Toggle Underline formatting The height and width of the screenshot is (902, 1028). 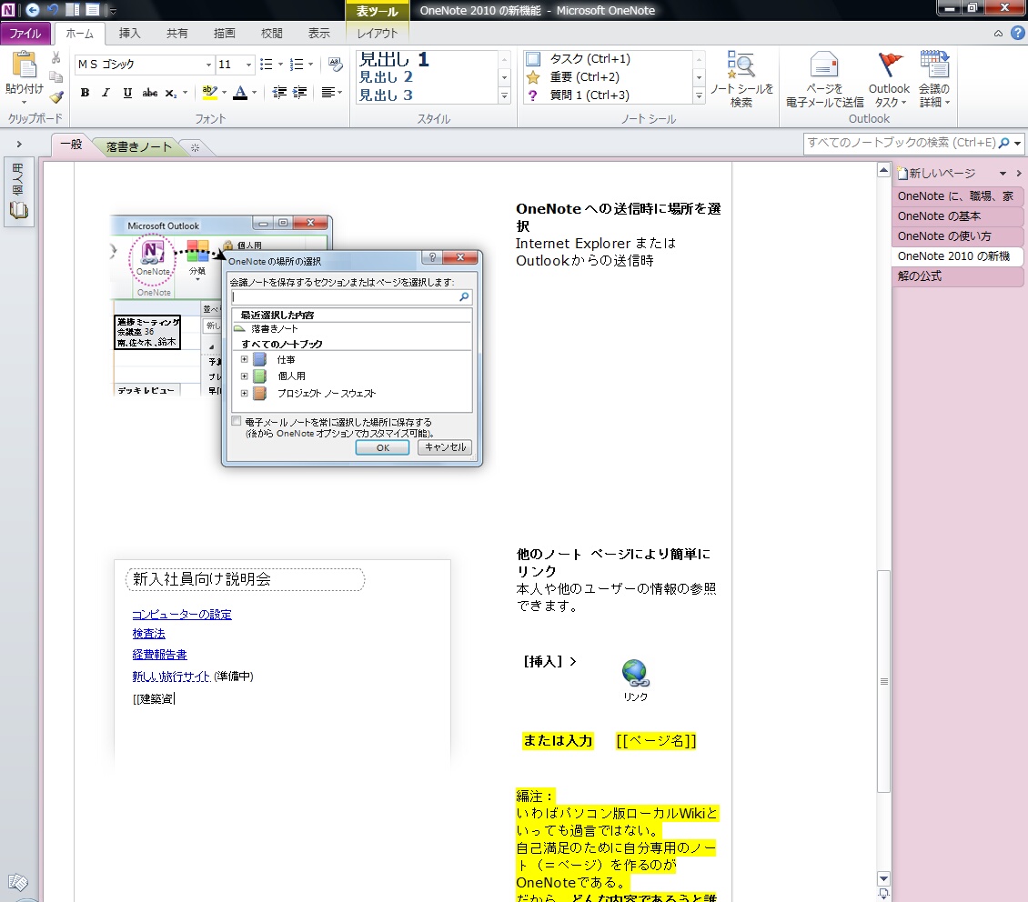point(127,93)
